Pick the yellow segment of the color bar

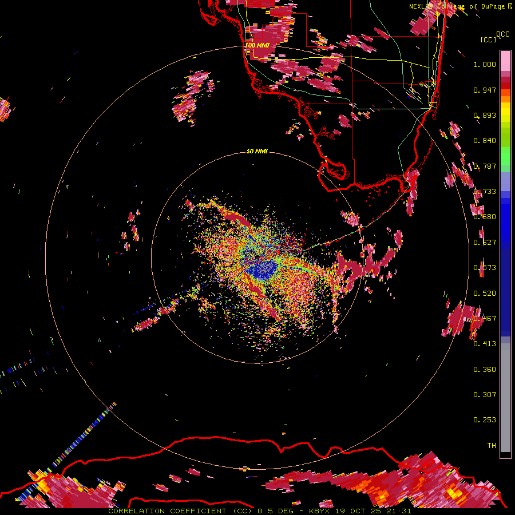505,113
